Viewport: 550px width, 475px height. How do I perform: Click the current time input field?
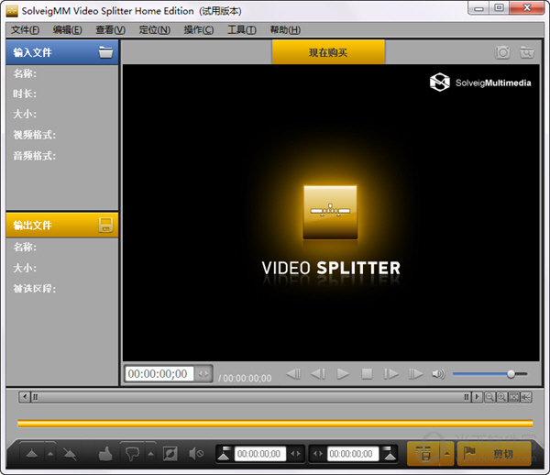[x=159, y=373]
